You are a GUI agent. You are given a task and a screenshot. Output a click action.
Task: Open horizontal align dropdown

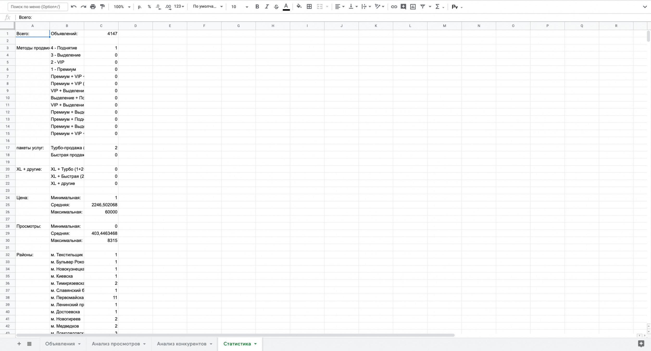(340, 7)
